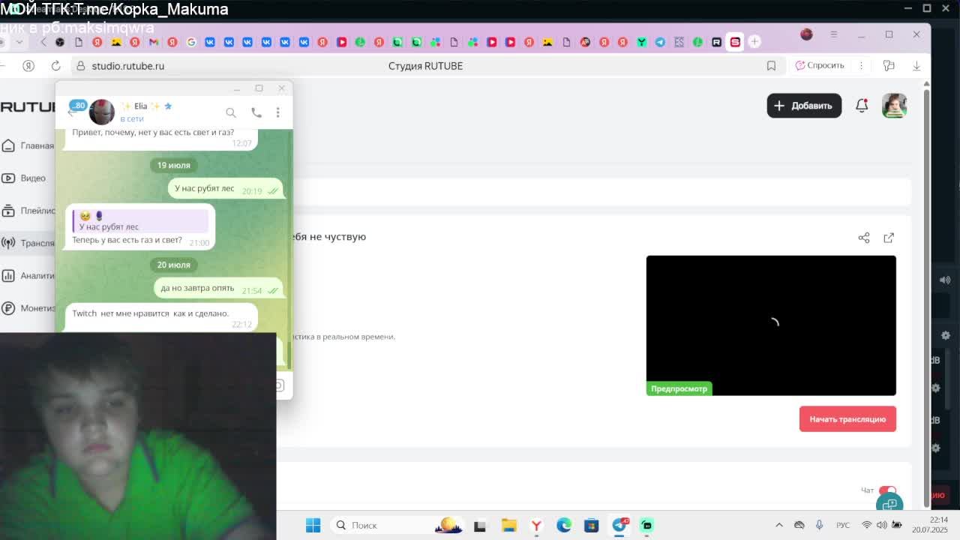This screenshot has width=960, height=540.
Task: Maximize the Telegram chat window
Action: 259,88
